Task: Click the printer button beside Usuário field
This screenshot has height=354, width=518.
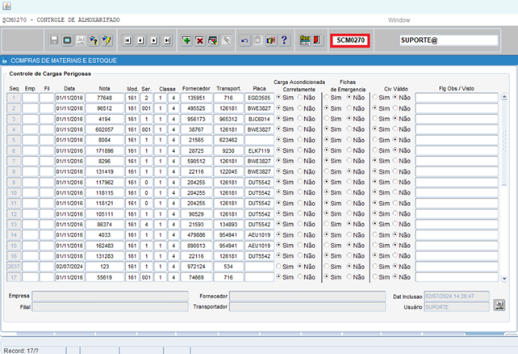Action: (499, 305)
